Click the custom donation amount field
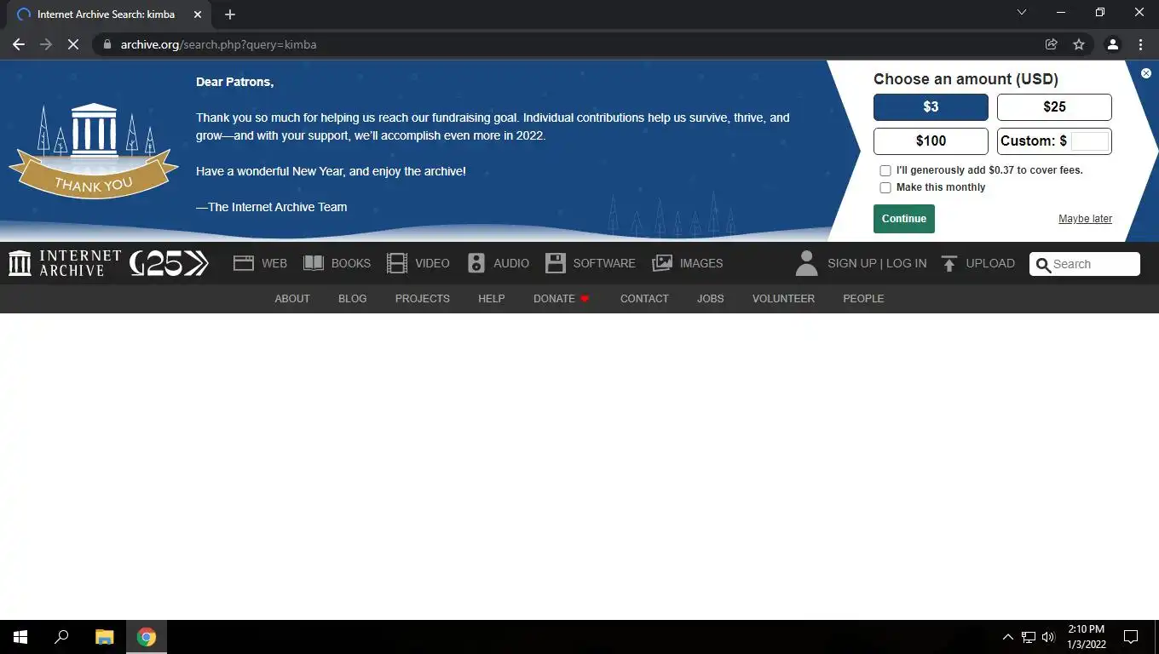 click(1090, 141)
